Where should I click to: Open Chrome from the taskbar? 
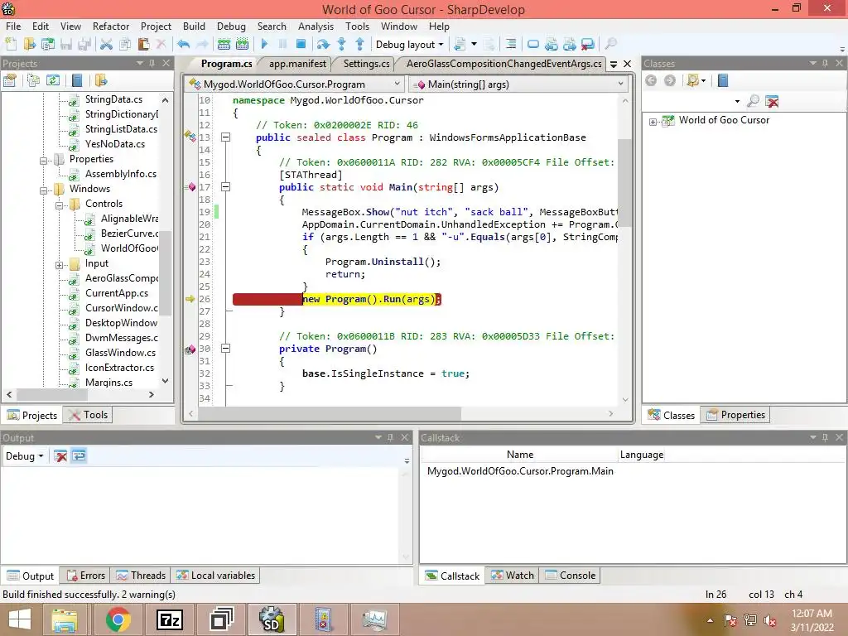point(118,619)
